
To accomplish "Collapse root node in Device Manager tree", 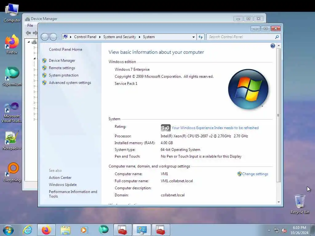I will pos(29,42).
